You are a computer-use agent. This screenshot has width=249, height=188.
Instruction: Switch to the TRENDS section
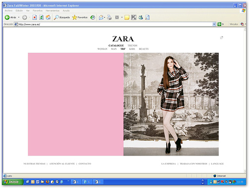click(132, 45)
